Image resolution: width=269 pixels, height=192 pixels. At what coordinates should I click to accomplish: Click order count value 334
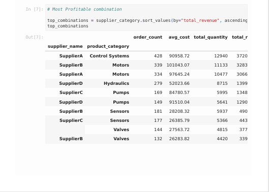pyautogui.click(x=158, y=74)
